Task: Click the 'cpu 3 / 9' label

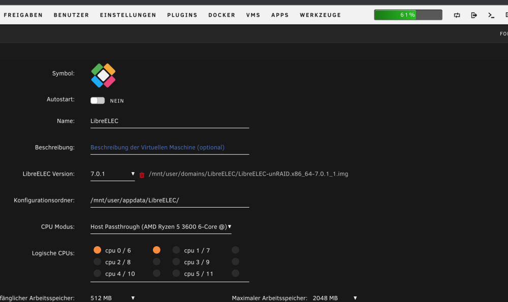Action: click(x=197, y=262)
